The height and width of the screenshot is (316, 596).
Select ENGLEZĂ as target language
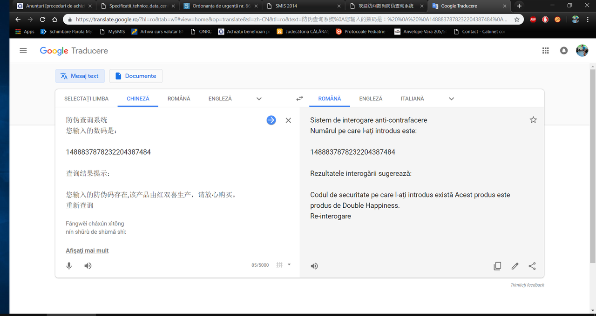[x=371, y=99]
